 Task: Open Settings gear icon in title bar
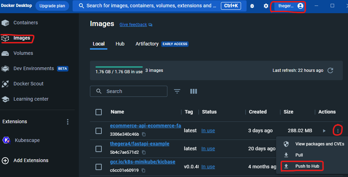point(266,6)
